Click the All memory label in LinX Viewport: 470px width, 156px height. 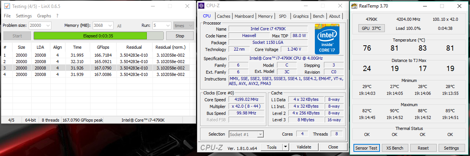pyautogui.click(x=119, y=26)
